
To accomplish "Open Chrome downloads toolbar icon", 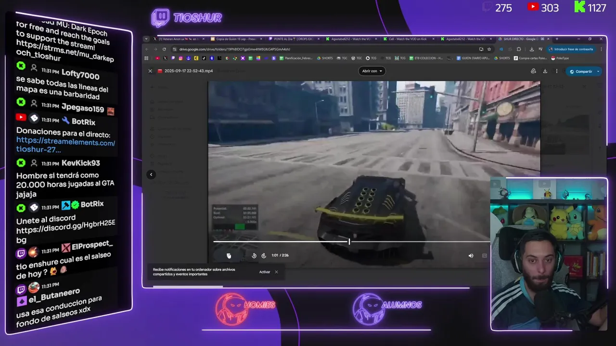I will click(x=532, y=49).
